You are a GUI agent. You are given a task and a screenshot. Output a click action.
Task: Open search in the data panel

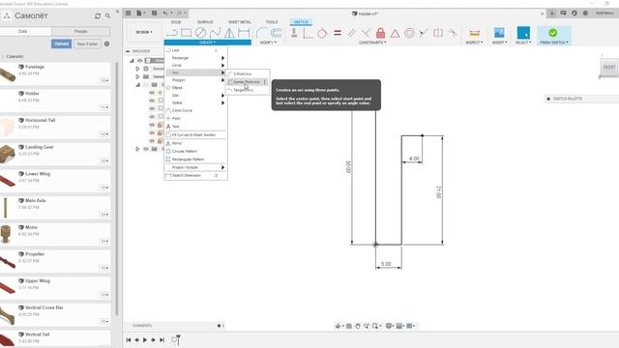coord(107,15)
